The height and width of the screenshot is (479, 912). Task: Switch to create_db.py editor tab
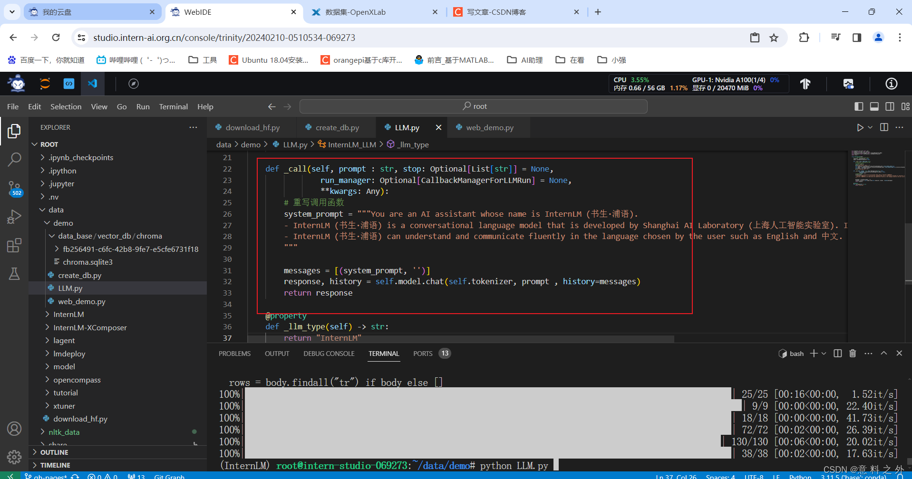point(337,127)
